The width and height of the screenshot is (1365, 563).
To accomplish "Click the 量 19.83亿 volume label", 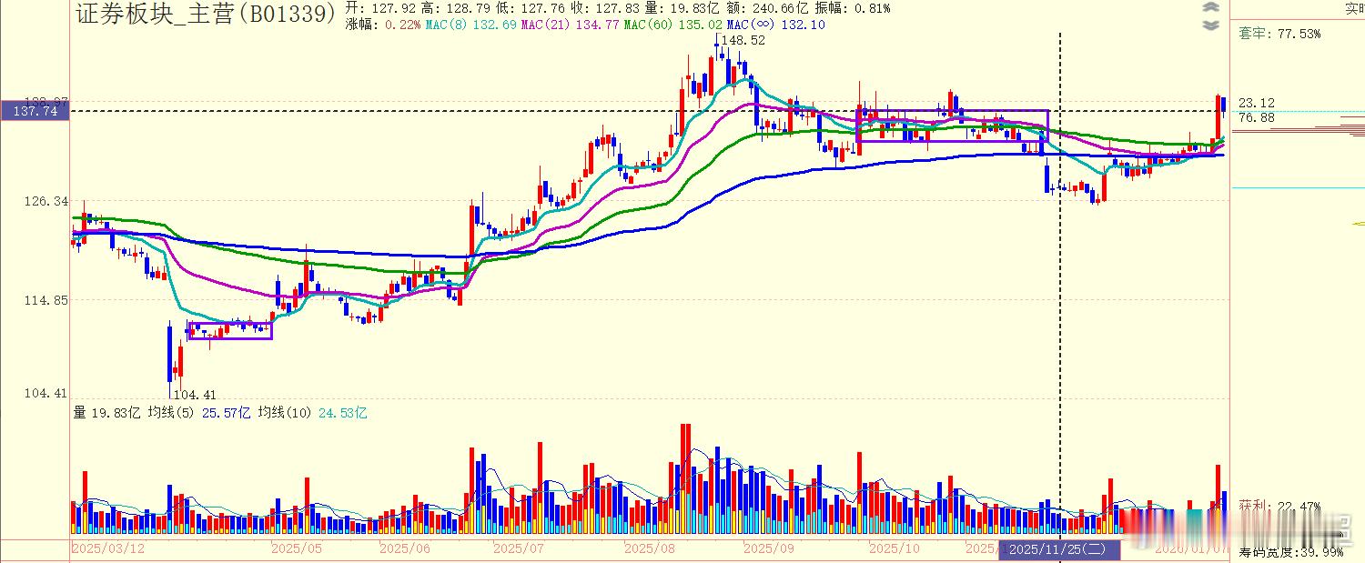I will [107, 413].
